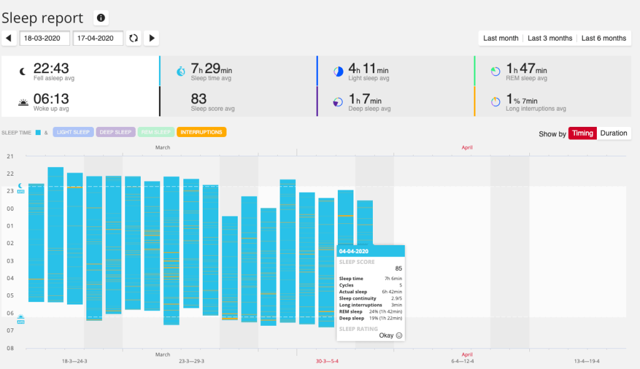Go to next date range arrow
This screenshot has height=369, width=640.
(x=151, y=38)
